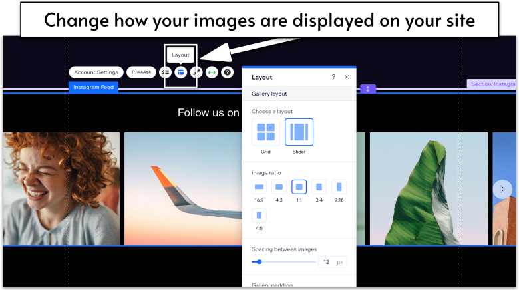Viewport: 519px width, 290px height.
Task: Select the Slider layout option
Action: [x=299, y=132]
